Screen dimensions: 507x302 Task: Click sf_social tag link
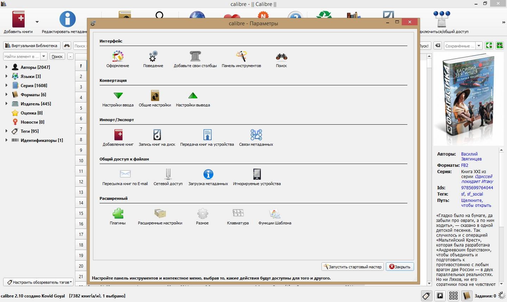pos(475,194)
